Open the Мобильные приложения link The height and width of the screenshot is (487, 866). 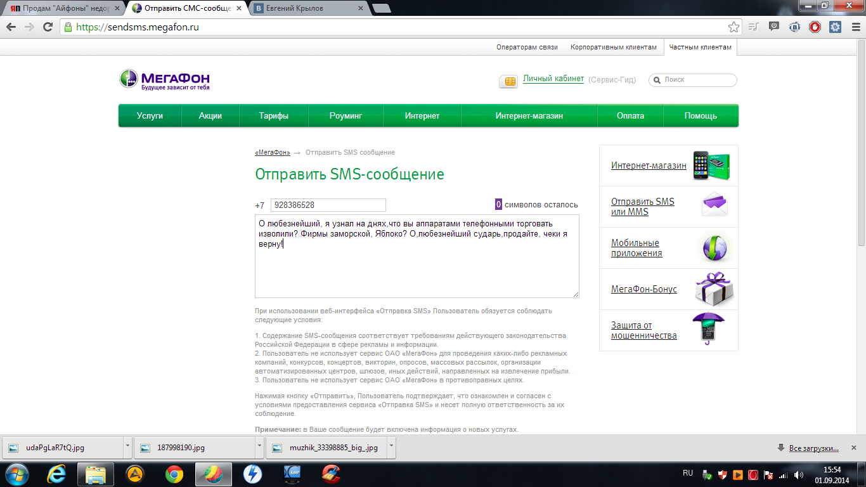[x=637, y=248]
